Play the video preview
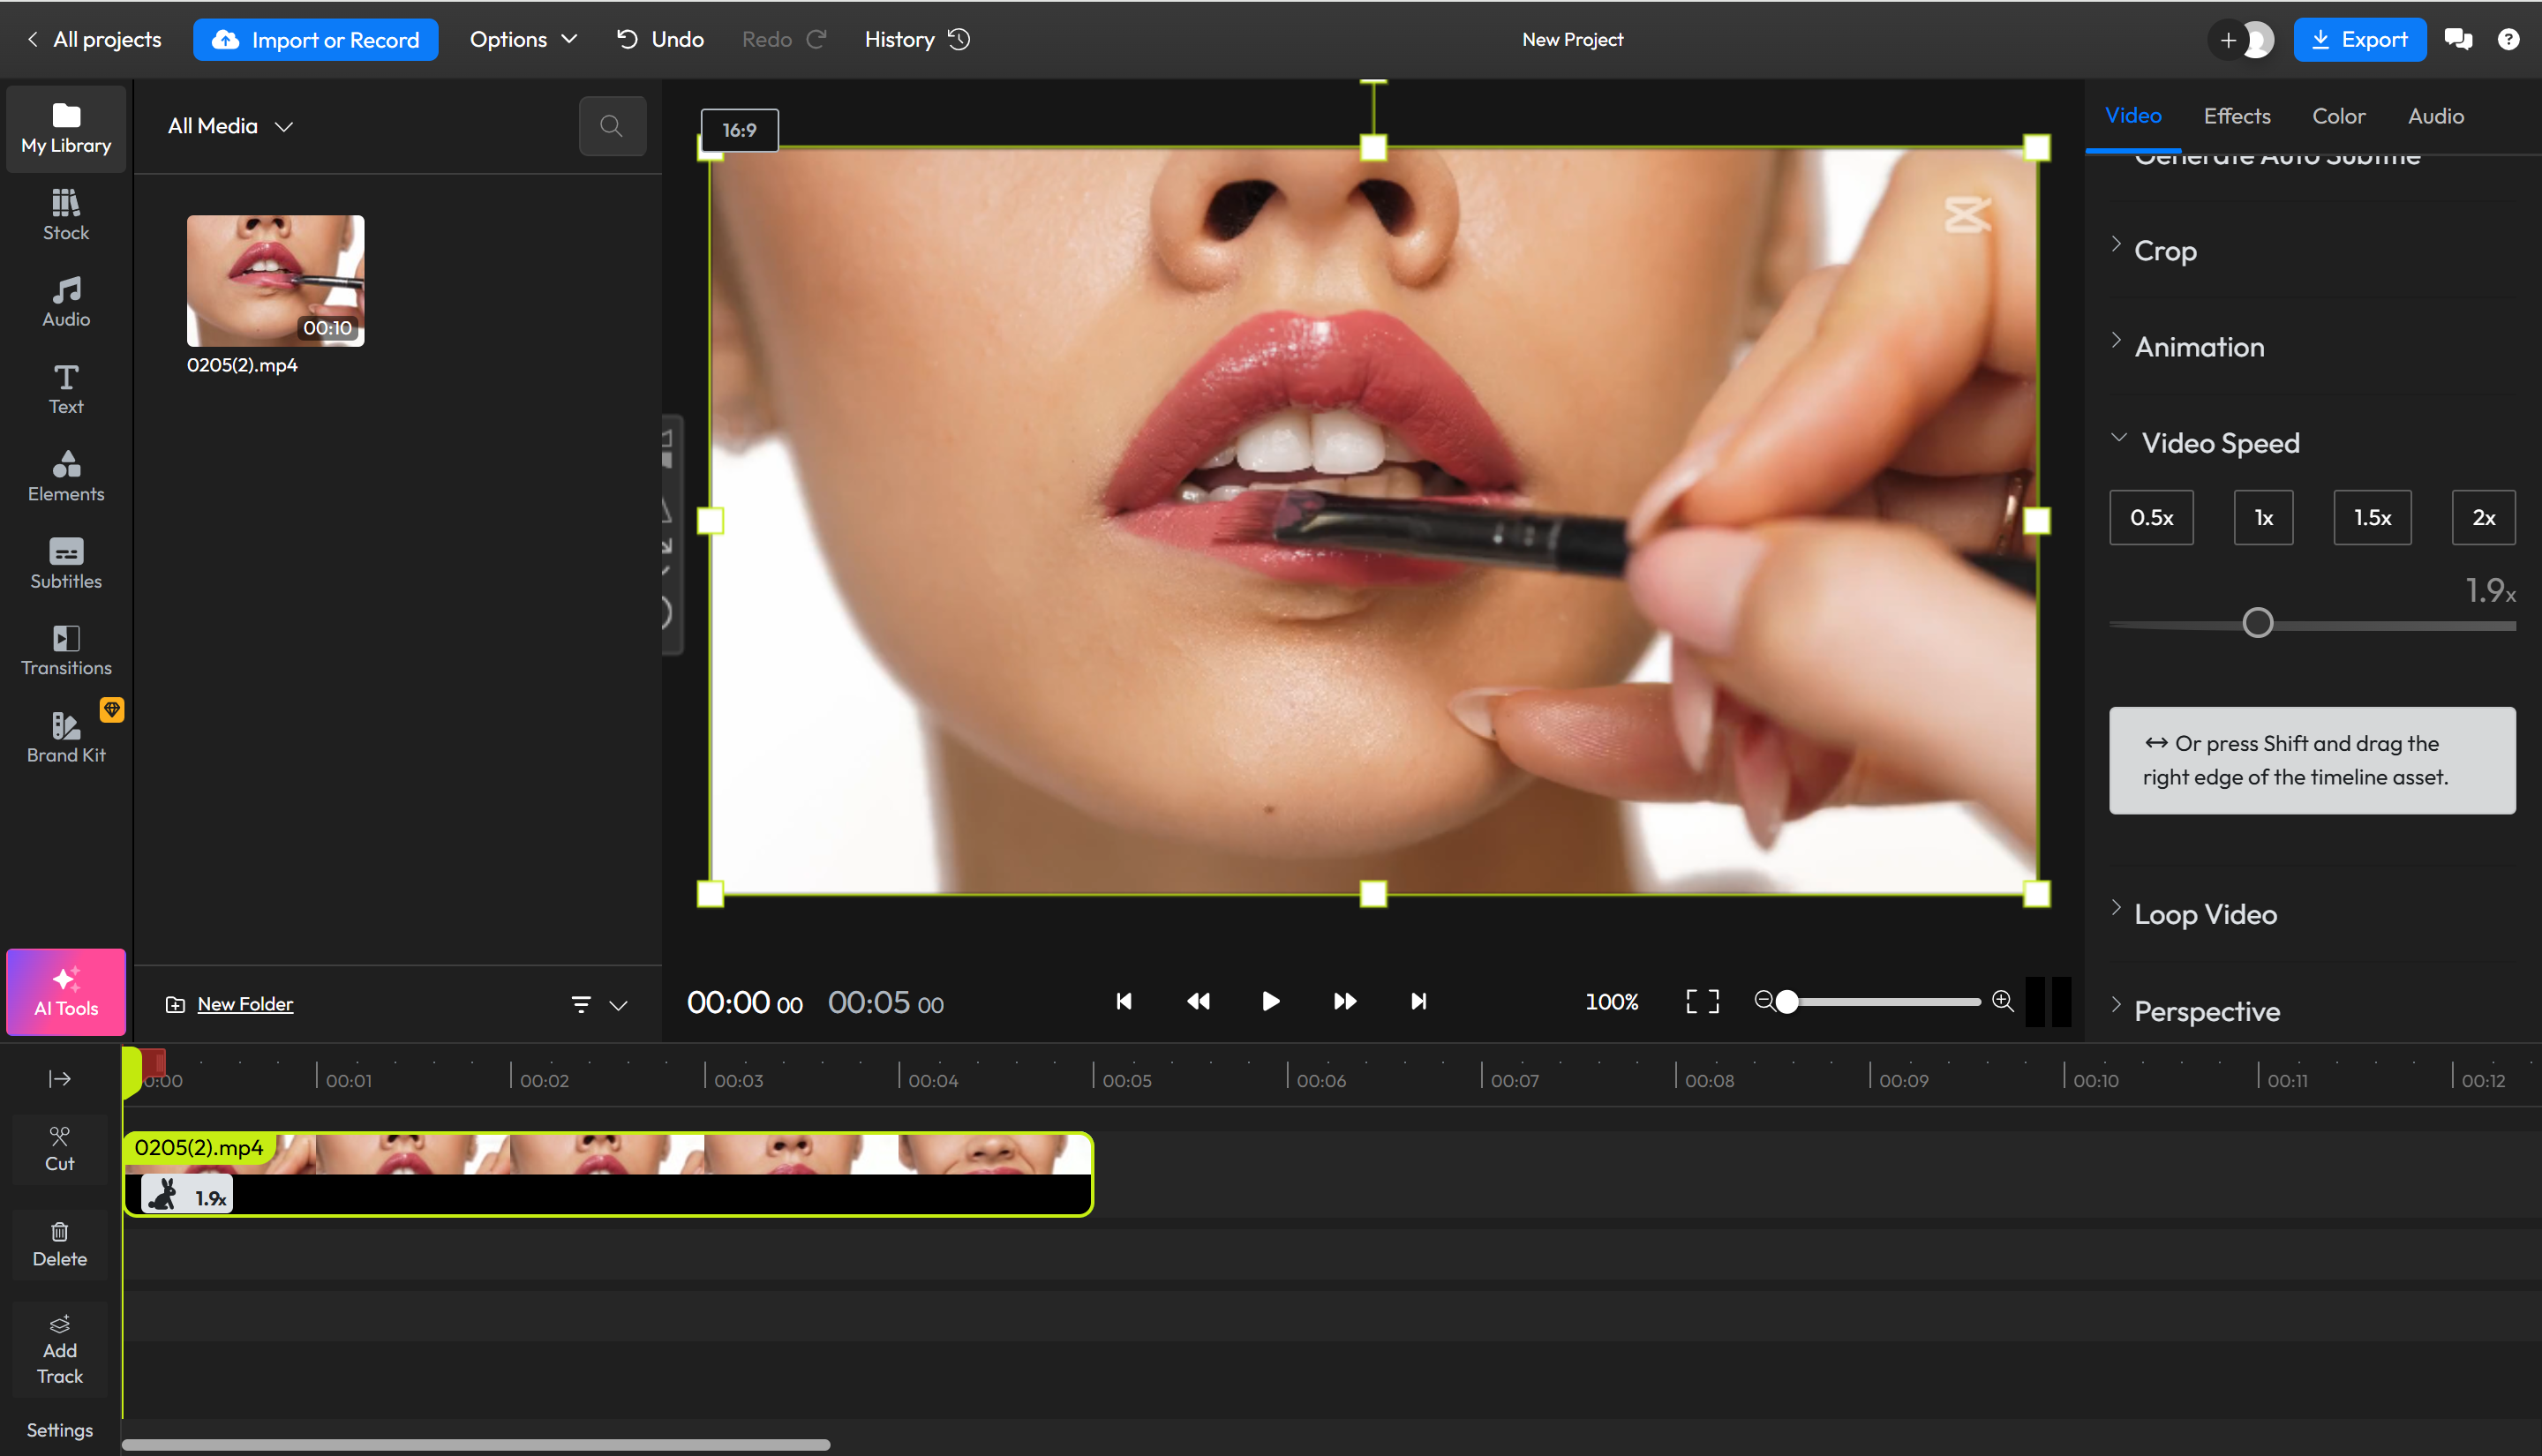This screenshot has height=1456, width=2542. [x=1270, y=1001]
